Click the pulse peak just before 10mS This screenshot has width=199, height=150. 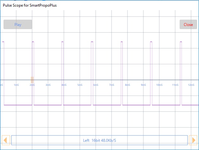tap(151, 42)
